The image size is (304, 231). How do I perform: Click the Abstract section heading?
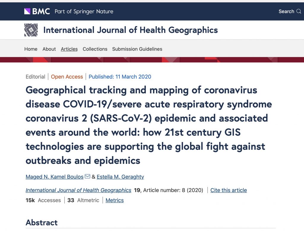(x=42, y=222)
